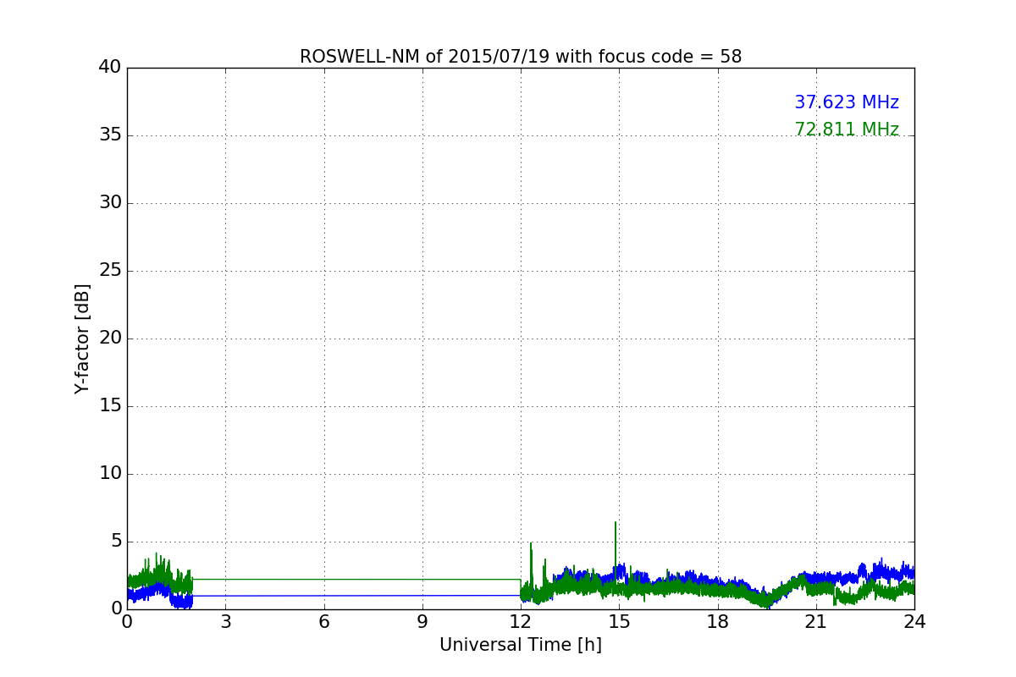Click the 'Y-factor [dB]' axis label
1016x677 pixels.
point(82,338)
